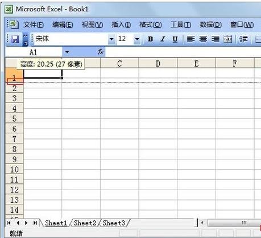Center align text icon
Viewport: 261px width, 238px height.
pos(203,39)
